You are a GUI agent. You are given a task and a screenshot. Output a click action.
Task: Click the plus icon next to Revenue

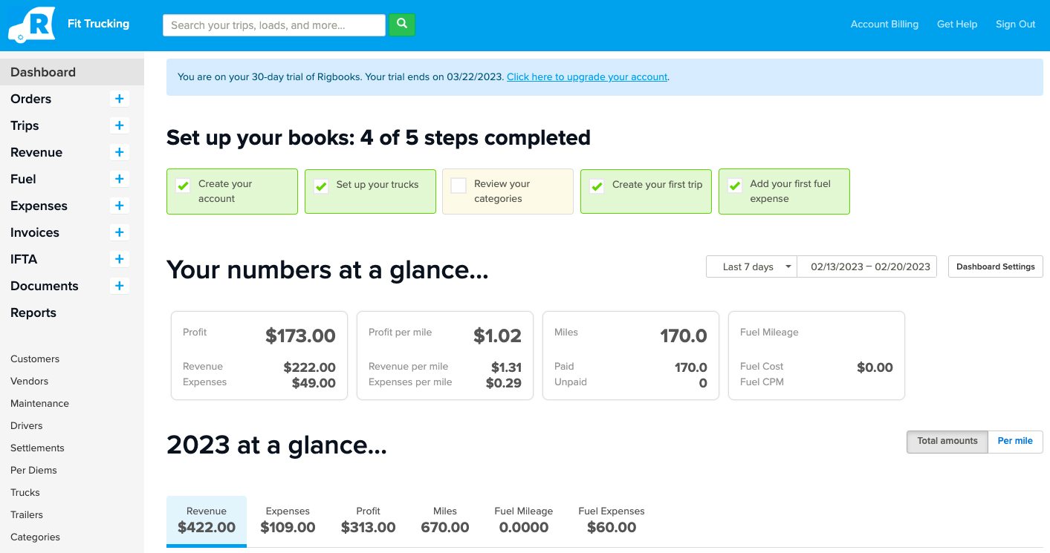[x=119, y=152]
